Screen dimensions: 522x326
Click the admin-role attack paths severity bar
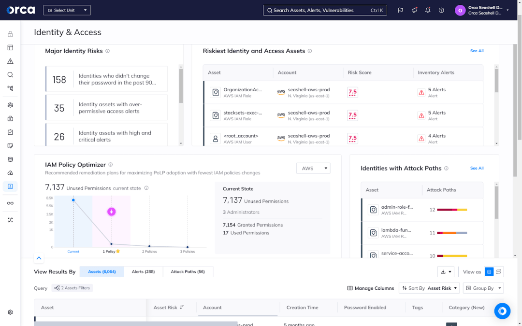[x=452, y=210]
